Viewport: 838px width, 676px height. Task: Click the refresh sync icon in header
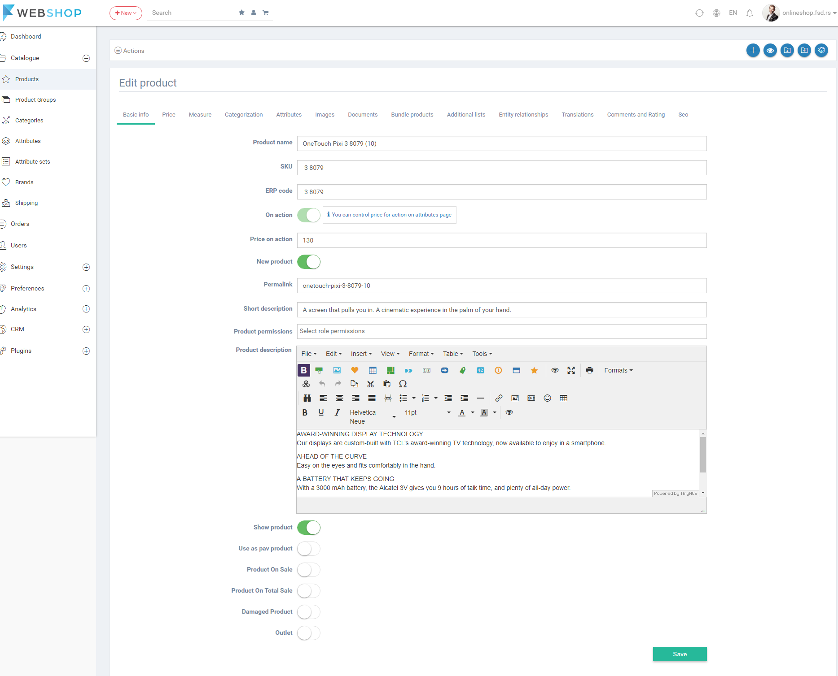tap(699, 13)
